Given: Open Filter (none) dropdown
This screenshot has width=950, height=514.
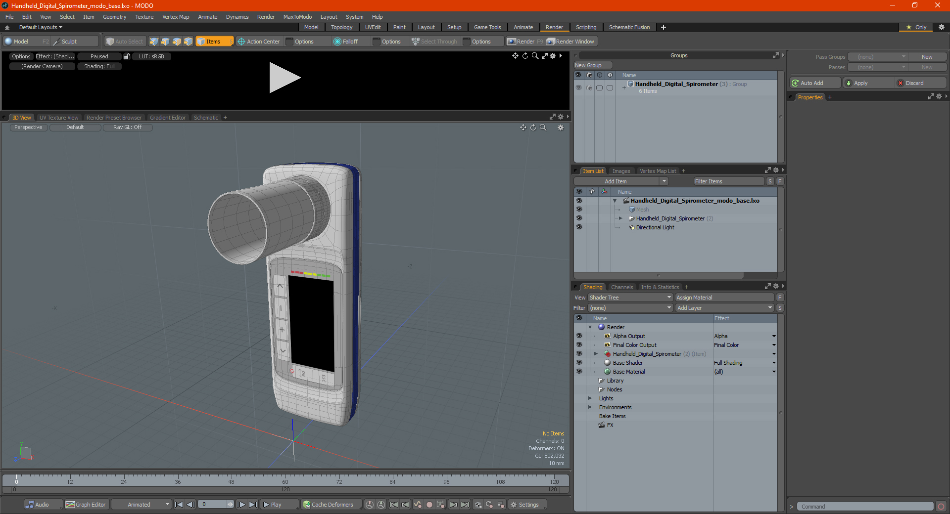Looking at the screenshot, I should click(x=630, y=308).
